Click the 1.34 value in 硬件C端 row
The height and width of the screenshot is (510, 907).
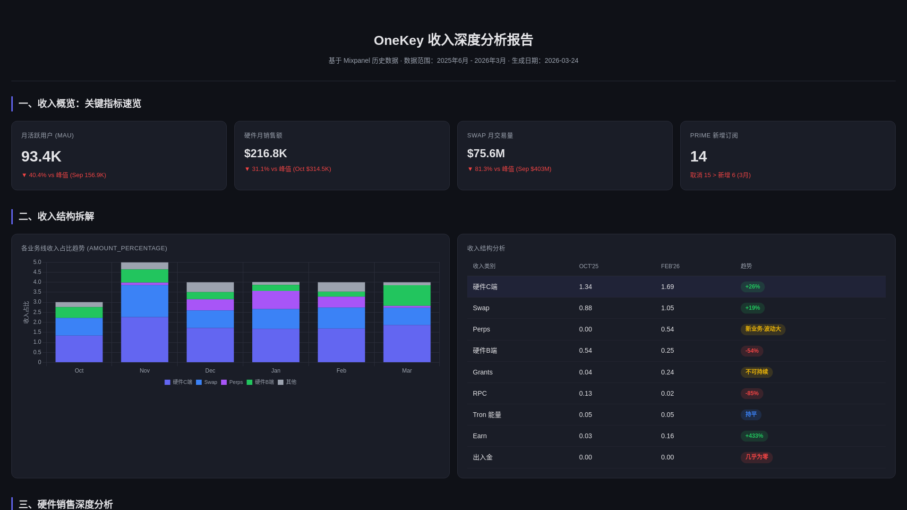(586, 287)
